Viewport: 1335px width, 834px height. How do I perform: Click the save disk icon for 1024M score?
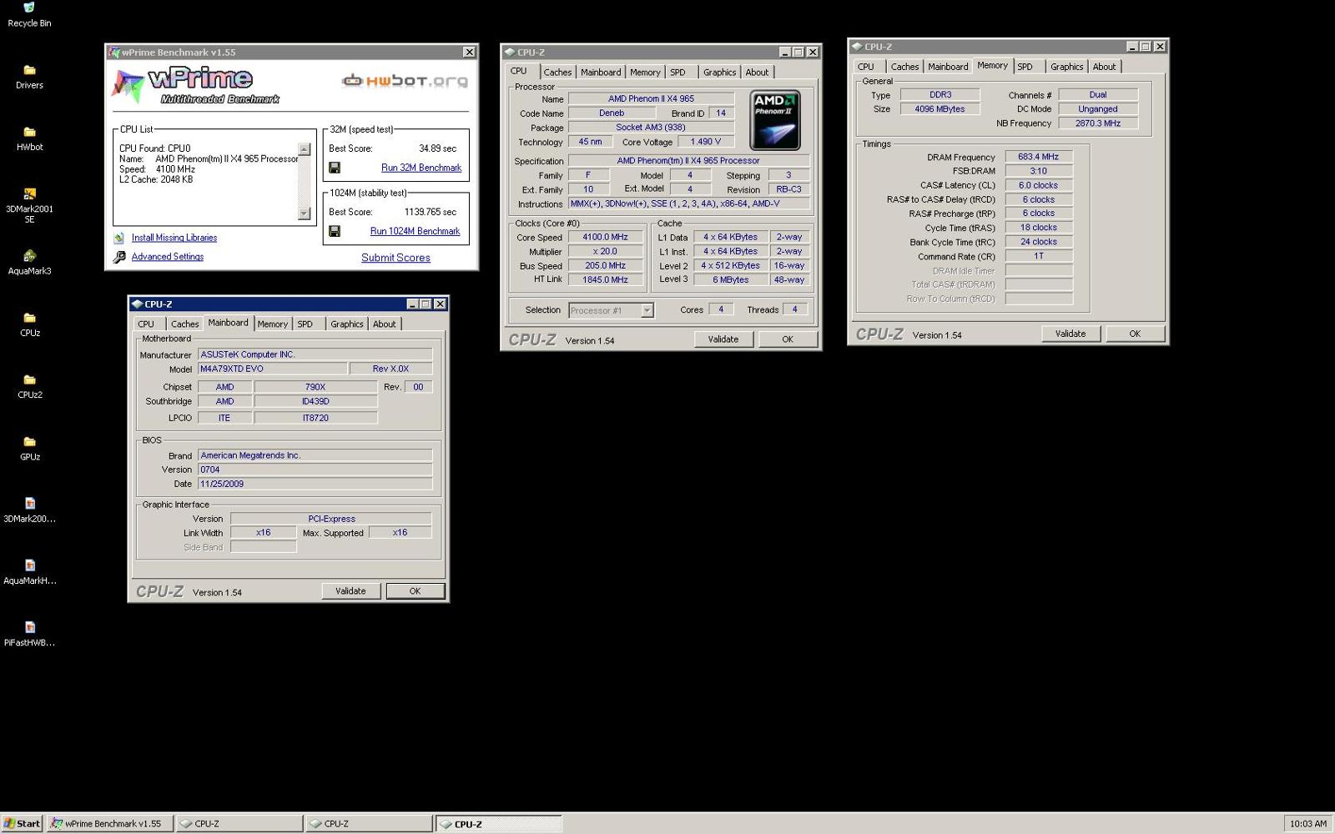point(335,231)
